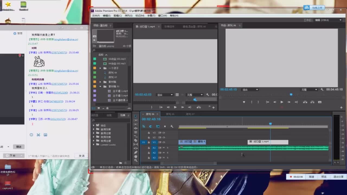Click Insert button in Source monitor

tap(199, 107)
